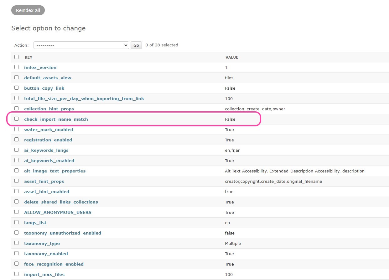Image resolution: width=389 pixels, height=280 pixels.
Task: Open the import_max_files option link
Action: (x=44, y=274)
